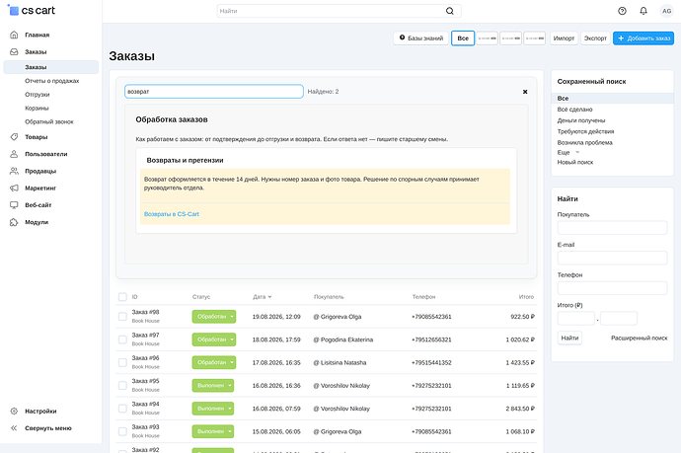Open status dropdown for Заказ #96

click(214, 362)
